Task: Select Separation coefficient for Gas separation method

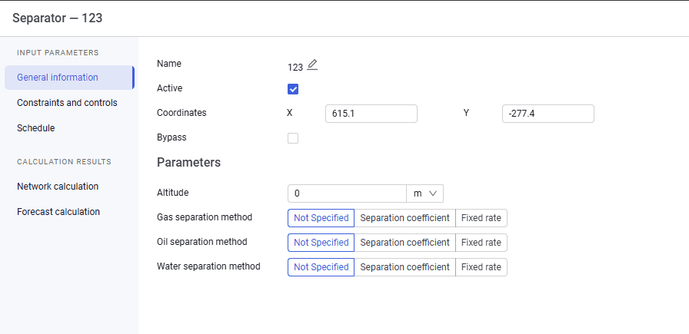Action: (x=404, y=218)
